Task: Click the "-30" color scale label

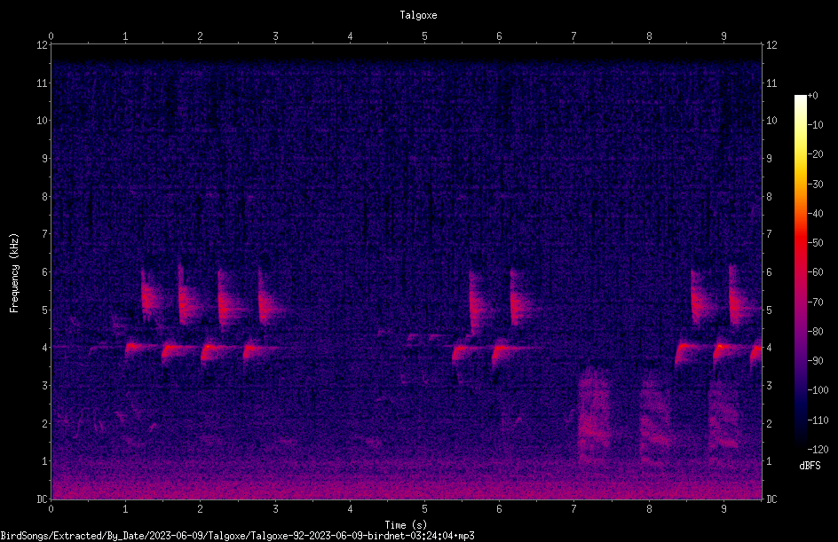Action: coord(815,185)
